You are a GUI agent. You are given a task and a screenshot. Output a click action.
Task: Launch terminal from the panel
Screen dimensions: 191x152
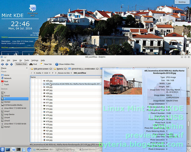(18, 150)
